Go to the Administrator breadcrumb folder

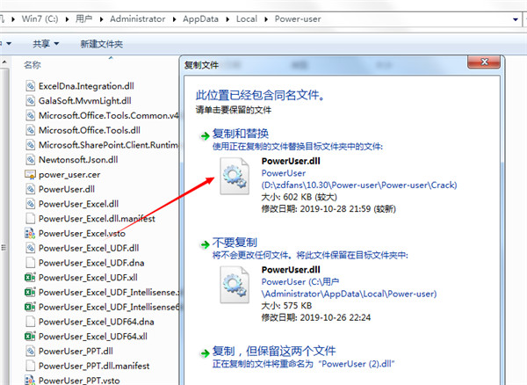(138, 19)
